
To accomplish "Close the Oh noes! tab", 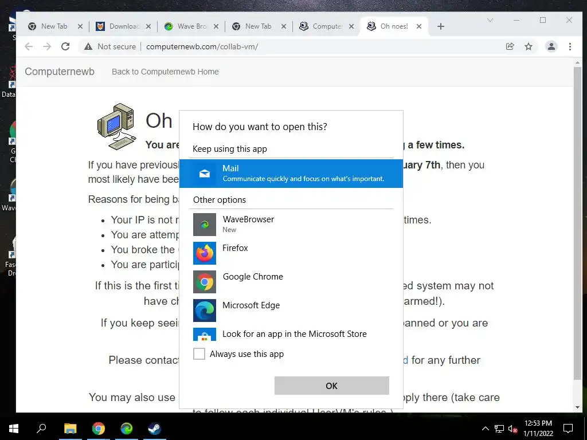I will tap(419, 26).
